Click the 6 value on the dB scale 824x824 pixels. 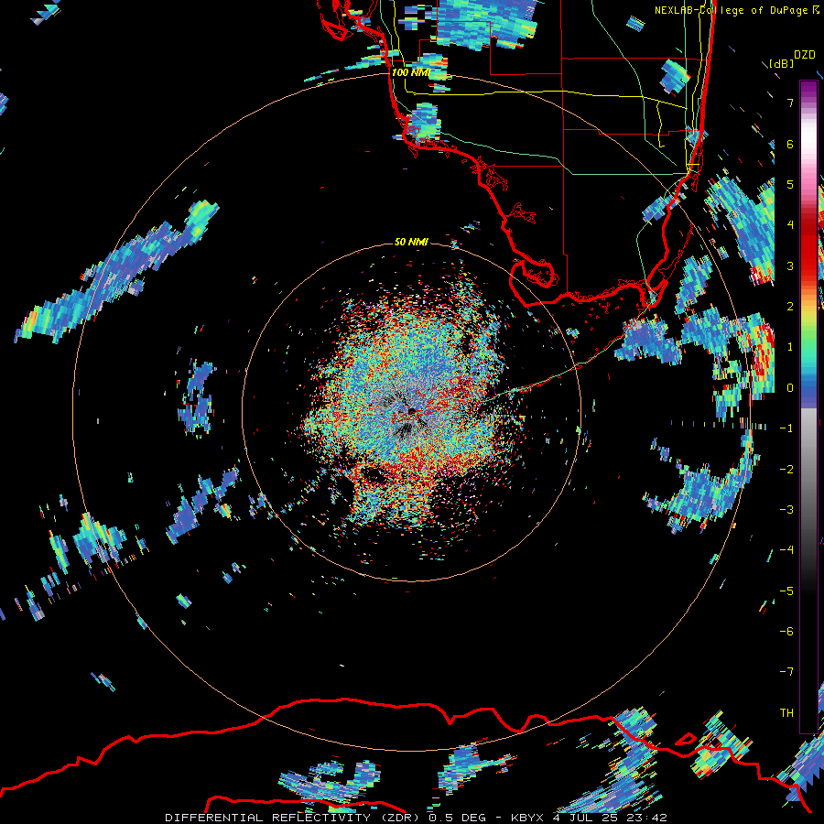(790, 144)
